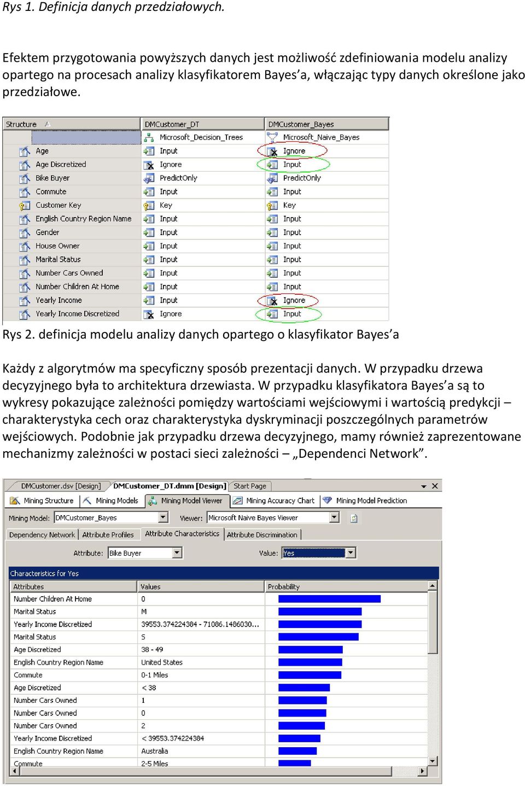Click the House Owner structure column icon
The width and height of the screenshot is (525, 786).
25,246
